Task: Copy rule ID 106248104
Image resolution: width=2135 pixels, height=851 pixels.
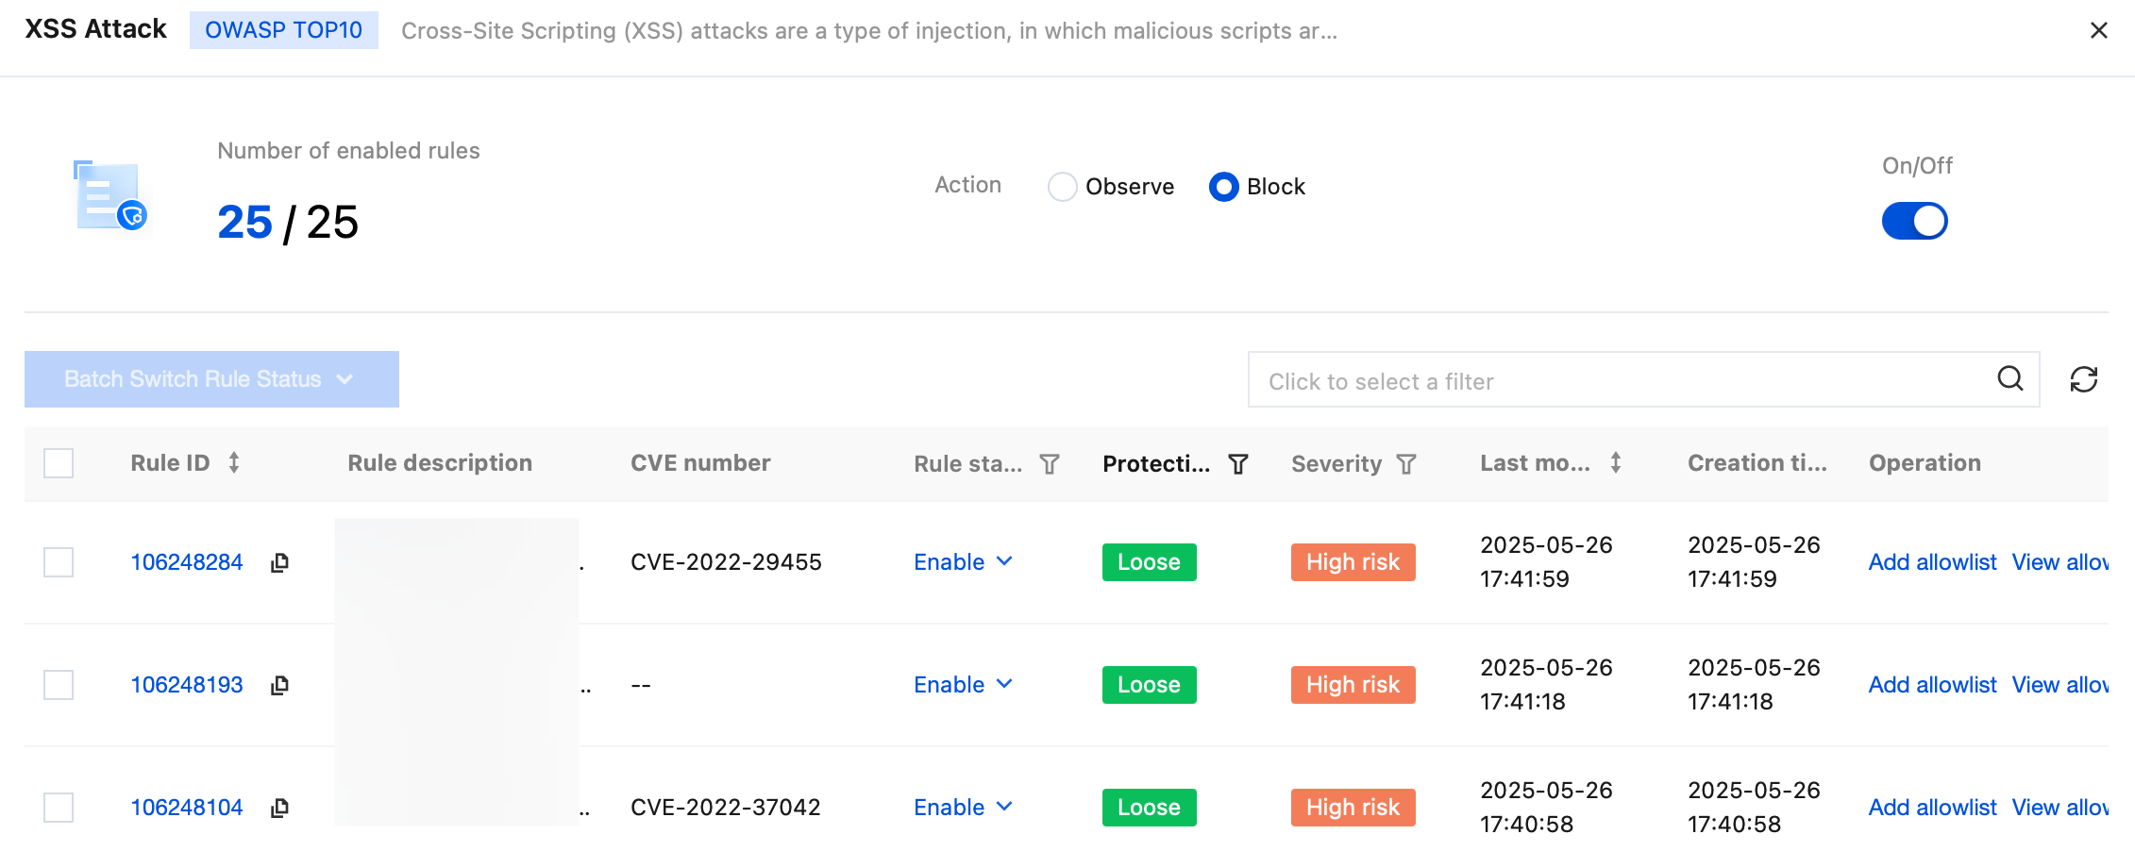Action: pyautogui.click(x=279, y=808)
